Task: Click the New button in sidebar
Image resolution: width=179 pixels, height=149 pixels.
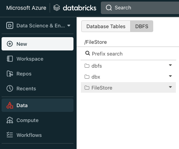Action: click(38, 44)
